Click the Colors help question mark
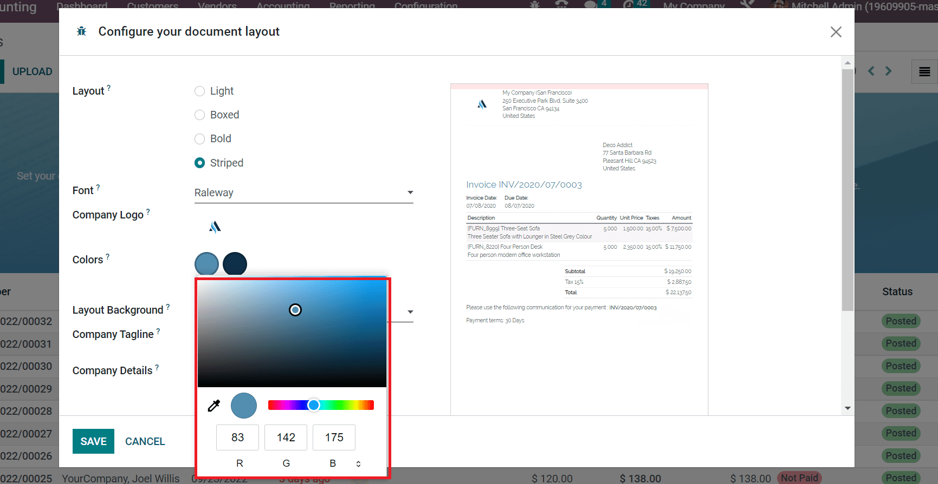Viewport: 938px width, 484px height. click(107, 256)
